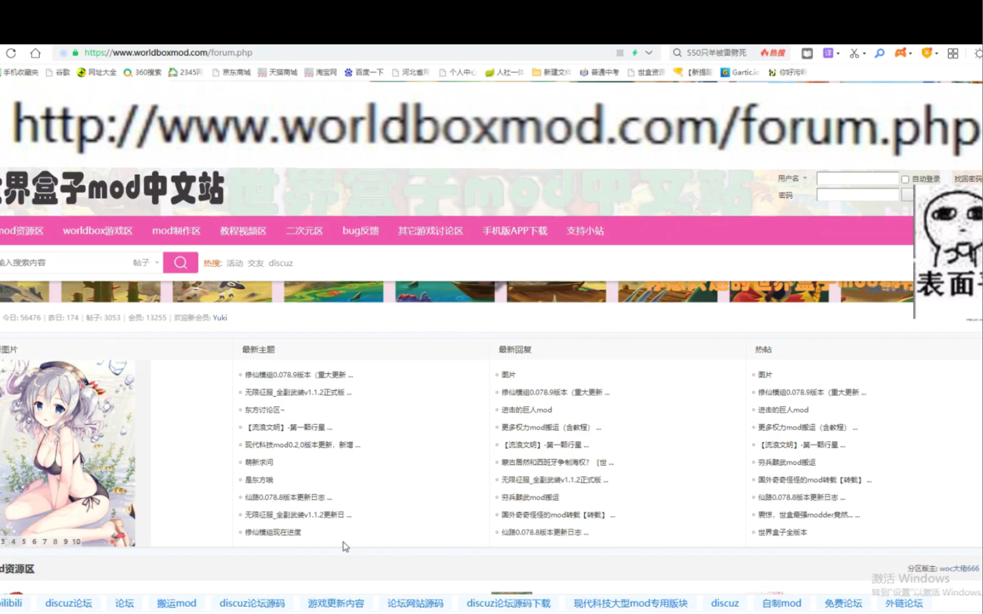Click the 游戏更新内容 bottom tag link
The height and width of the screenshot is (614, 983).
[x=336, y=603]
